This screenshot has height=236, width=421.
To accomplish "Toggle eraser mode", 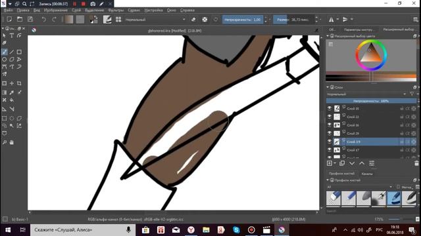I will tap(193, 19).
